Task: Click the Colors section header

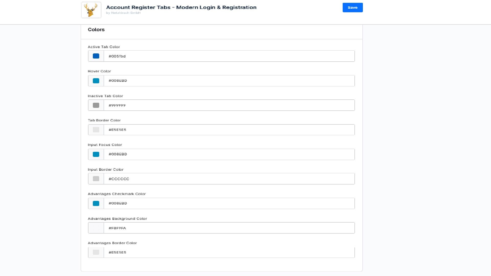Action: point(96,29)
